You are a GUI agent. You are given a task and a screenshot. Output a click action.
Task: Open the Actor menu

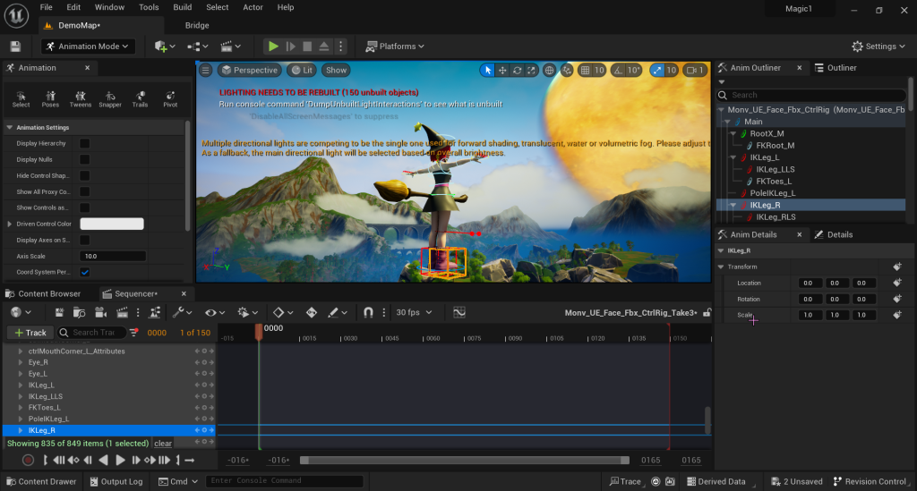click(253, 7)
